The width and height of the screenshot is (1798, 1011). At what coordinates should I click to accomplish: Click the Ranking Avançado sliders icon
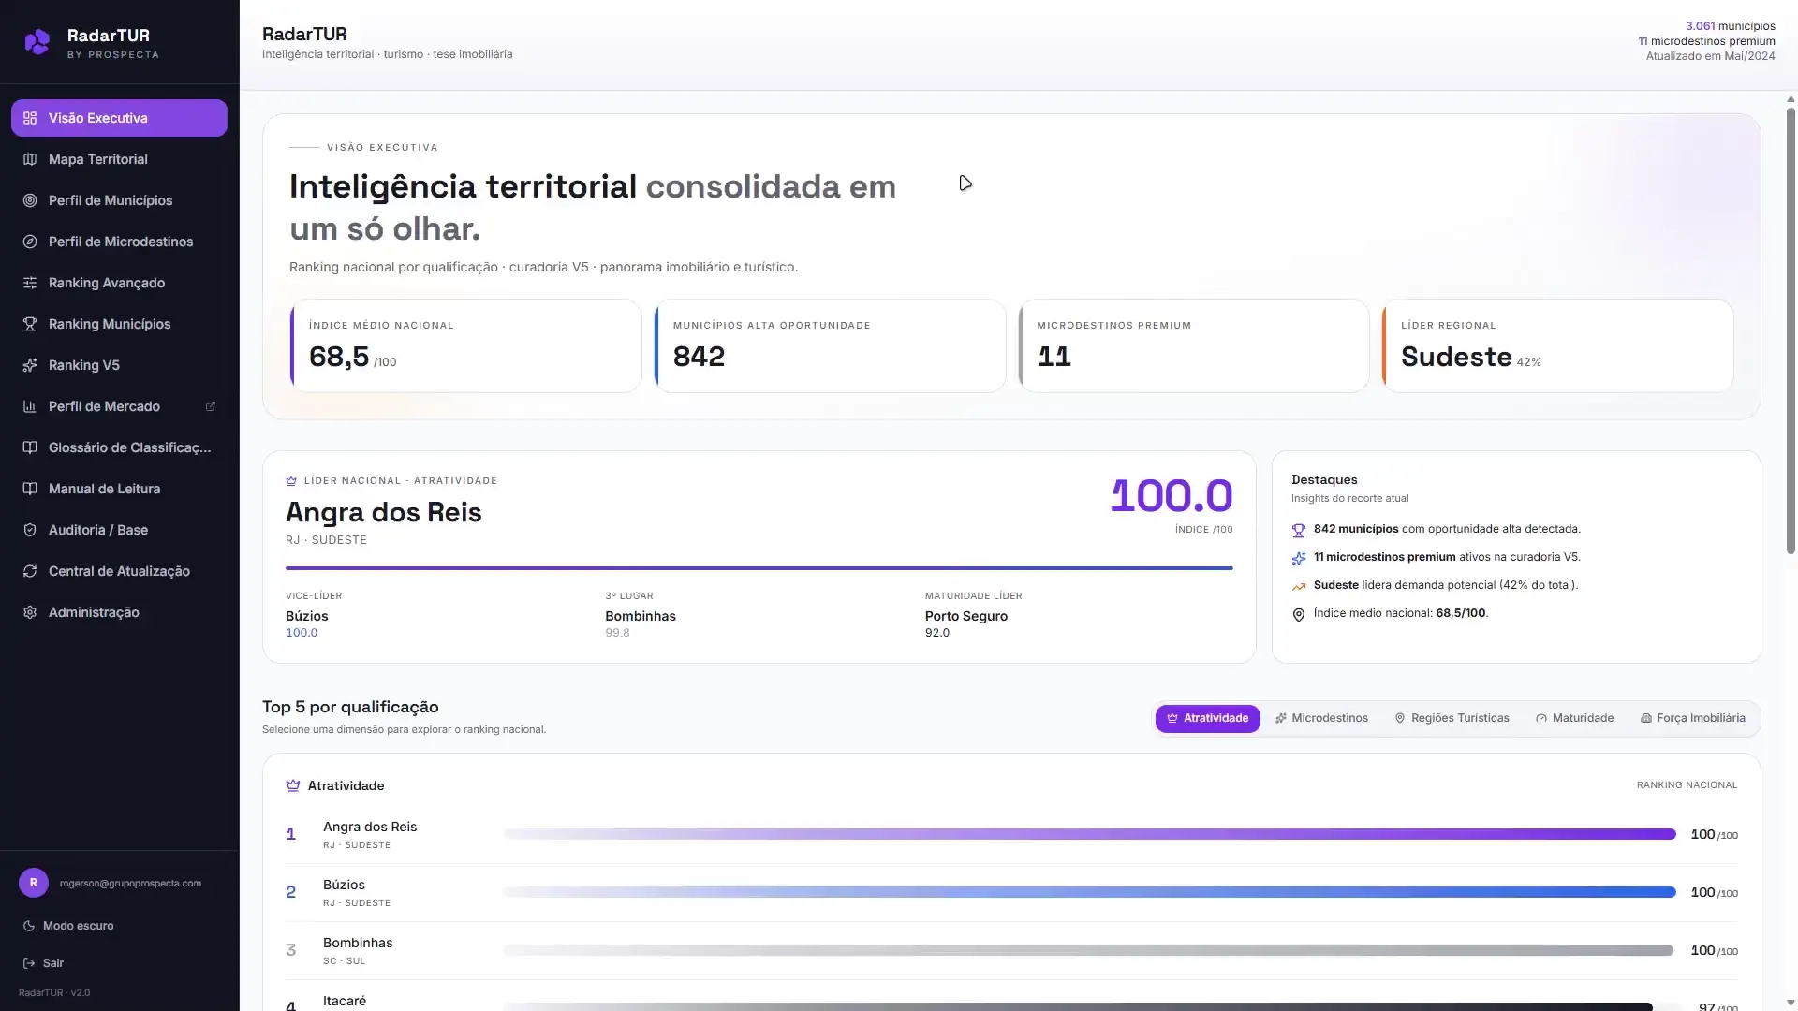[x=30, y=283]
